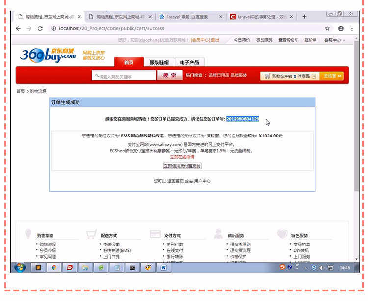Image resolution: width=368 pixels, height=301 pixels.
Task: Click the 360buy.com site logo
Action: (48, 55)
